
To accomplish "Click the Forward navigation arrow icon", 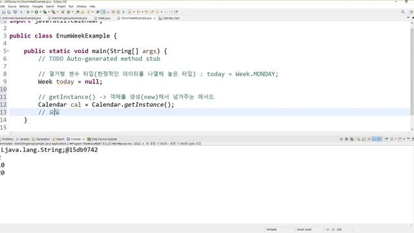I will pyautogui.click(x=166, y=12).
